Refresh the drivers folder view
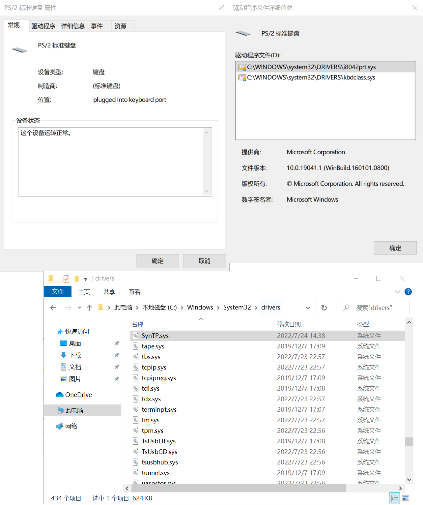Viewport: 423px width, 505px height. [324, 308]
